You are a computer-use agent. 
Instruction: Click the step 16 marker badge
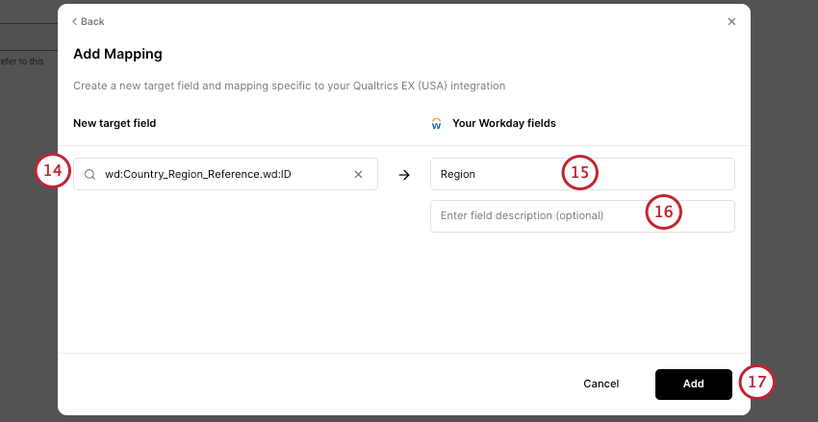point(663,213)
